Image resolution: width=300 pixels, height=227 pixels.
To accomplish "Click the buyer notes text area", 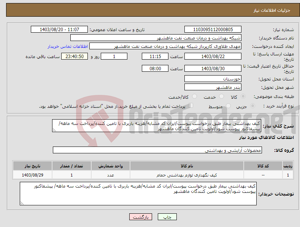I will click(x=138, y=194).
